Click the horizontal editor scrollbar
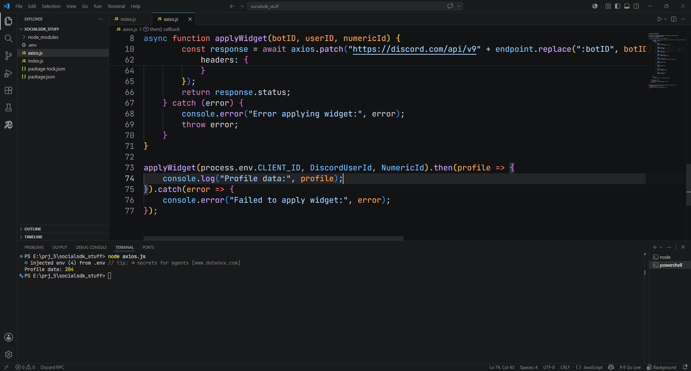691x371 pixels. [x=273, y=238]
